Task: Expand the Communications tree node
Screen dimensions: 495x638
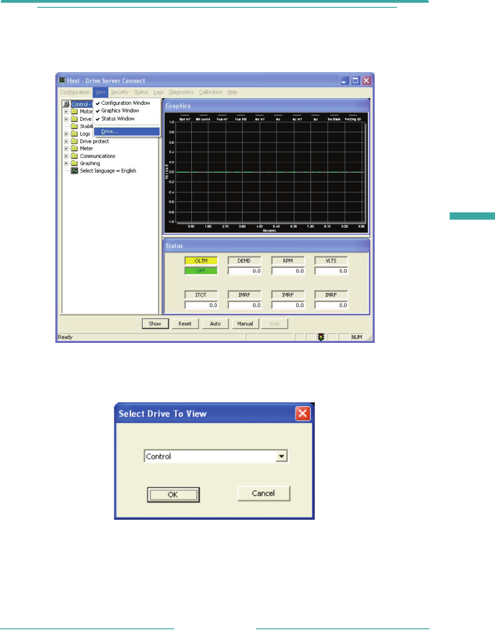Action: click(x=66, y=156)
